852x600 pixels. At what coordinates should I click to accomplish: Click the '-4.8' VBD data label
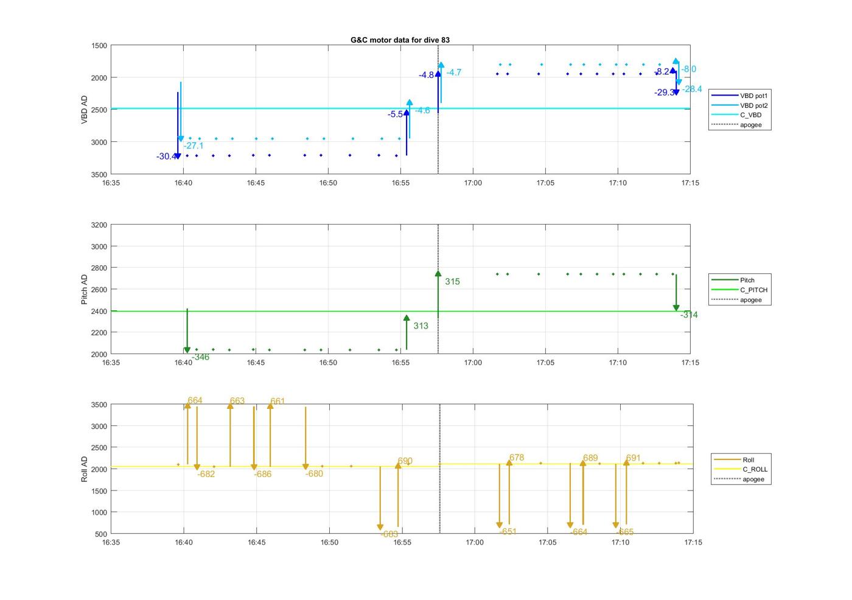click(x=427, y=75)
